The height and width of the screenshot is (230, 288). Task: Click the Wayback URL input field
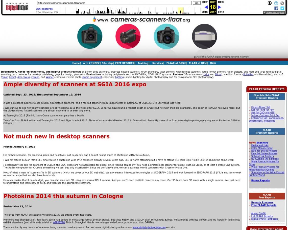tap(114, 3)
